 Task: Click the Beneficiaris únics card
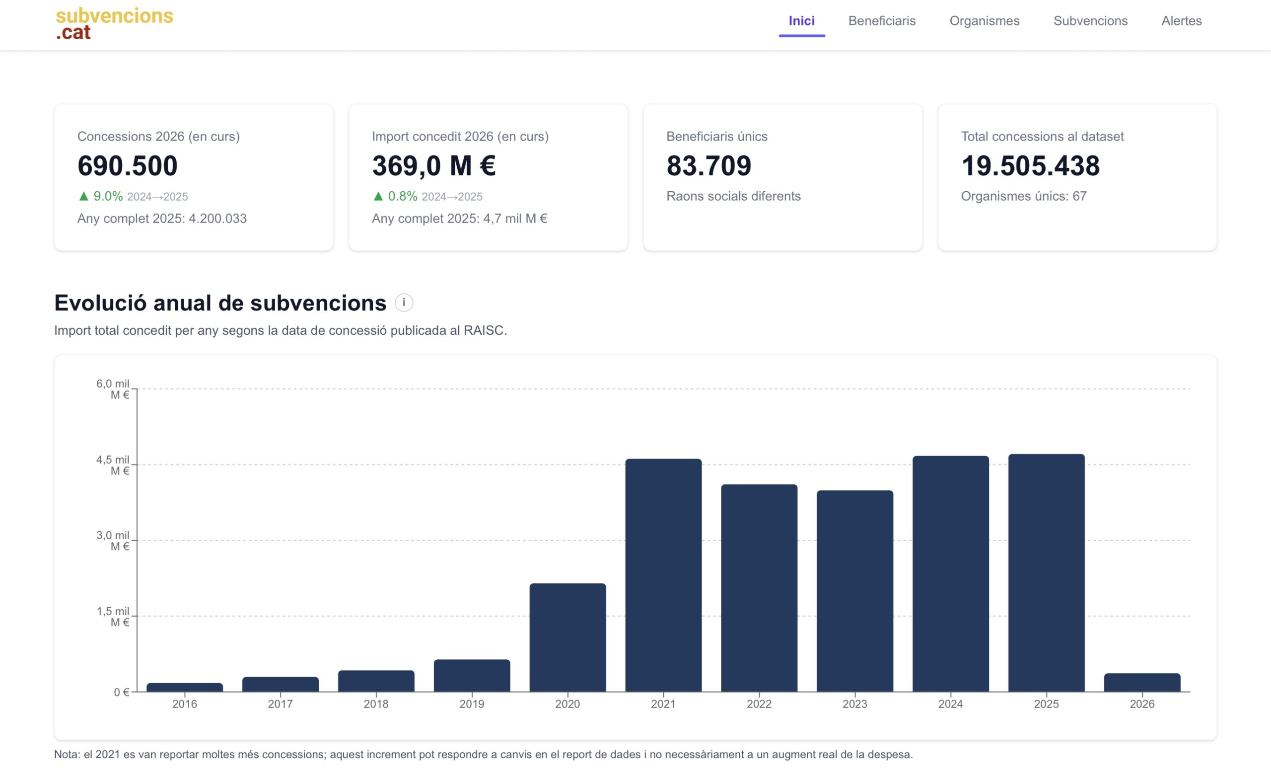pyautogui.click(x=782, y=177)
